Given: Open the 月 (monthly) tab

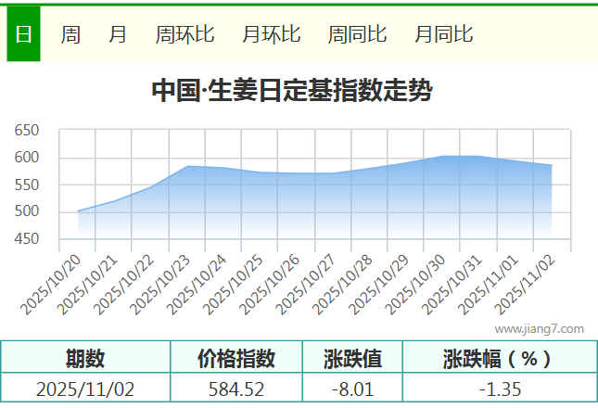Looking at the screenshot, I should 118,35.
